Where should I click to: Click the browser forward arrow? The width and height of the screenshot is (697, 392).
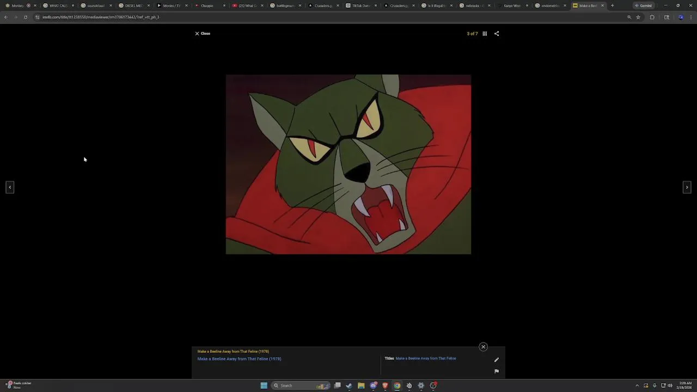(x=15, y=17)
